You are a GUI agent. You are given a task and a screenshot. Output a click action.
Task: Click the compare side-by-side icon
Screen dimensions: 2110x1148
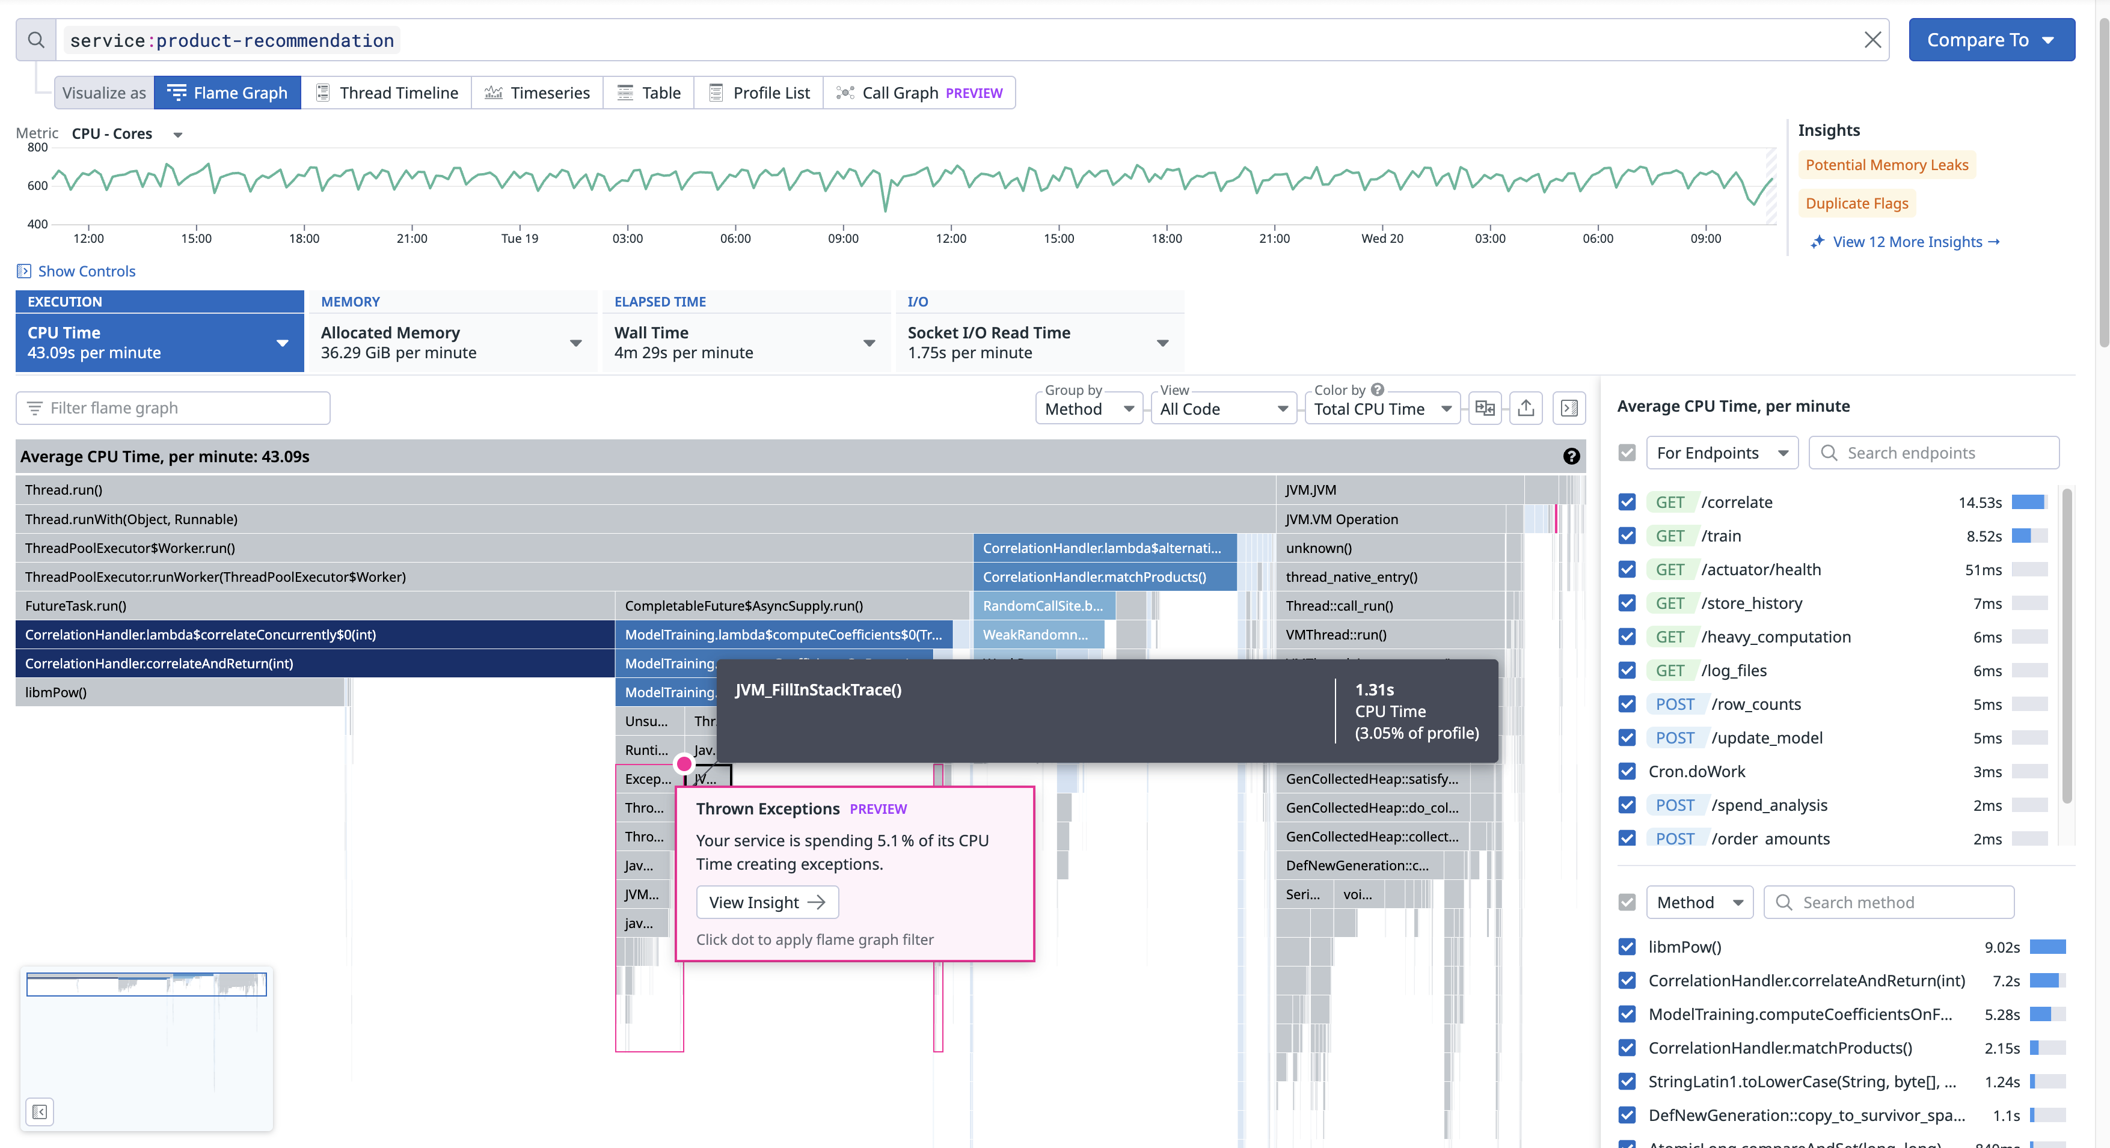[x=1484, y=408]
